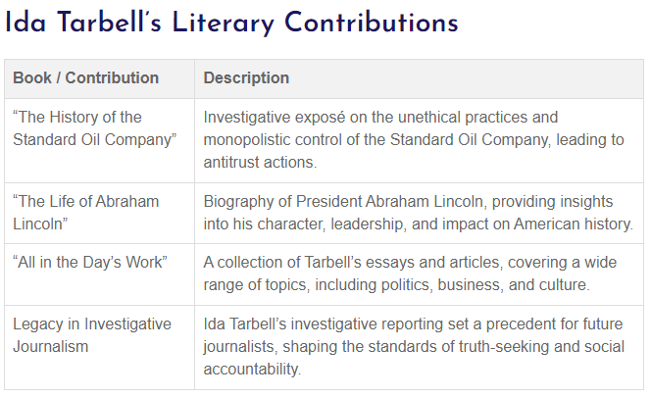Click the word "Journalism" in the first column

[51, 347]
